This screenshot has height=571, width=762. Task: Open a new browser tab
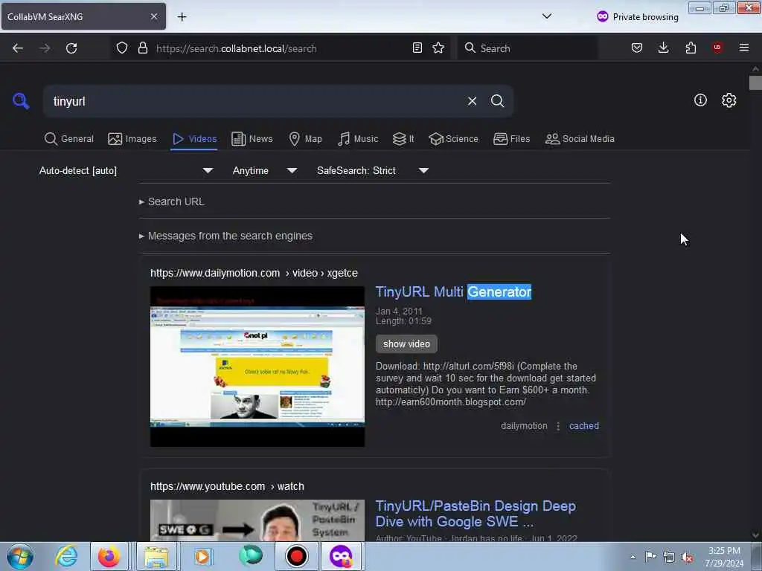(182, 16)
